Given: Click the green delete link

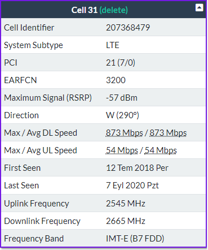Looking at the screenshot, I should pos(113,10).
